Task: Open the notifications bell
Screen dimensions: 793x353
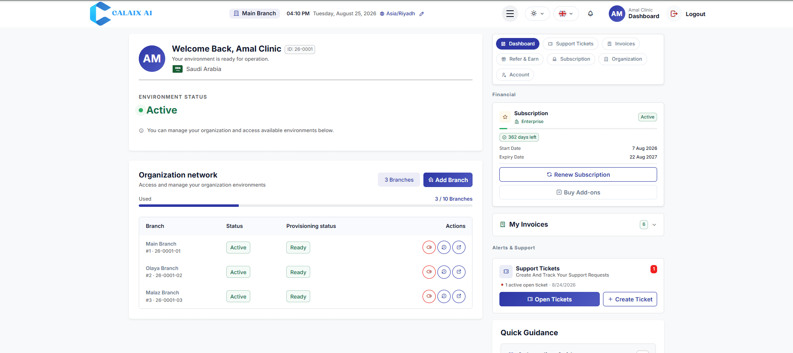Action: coord(591,14)
